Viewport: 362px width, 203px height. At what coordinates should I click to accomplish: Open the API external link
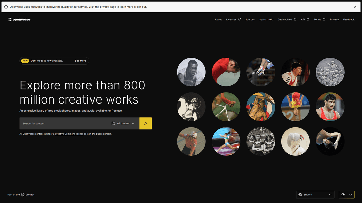305,20
